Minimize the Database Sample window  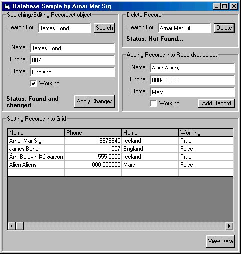click(217, 6)
